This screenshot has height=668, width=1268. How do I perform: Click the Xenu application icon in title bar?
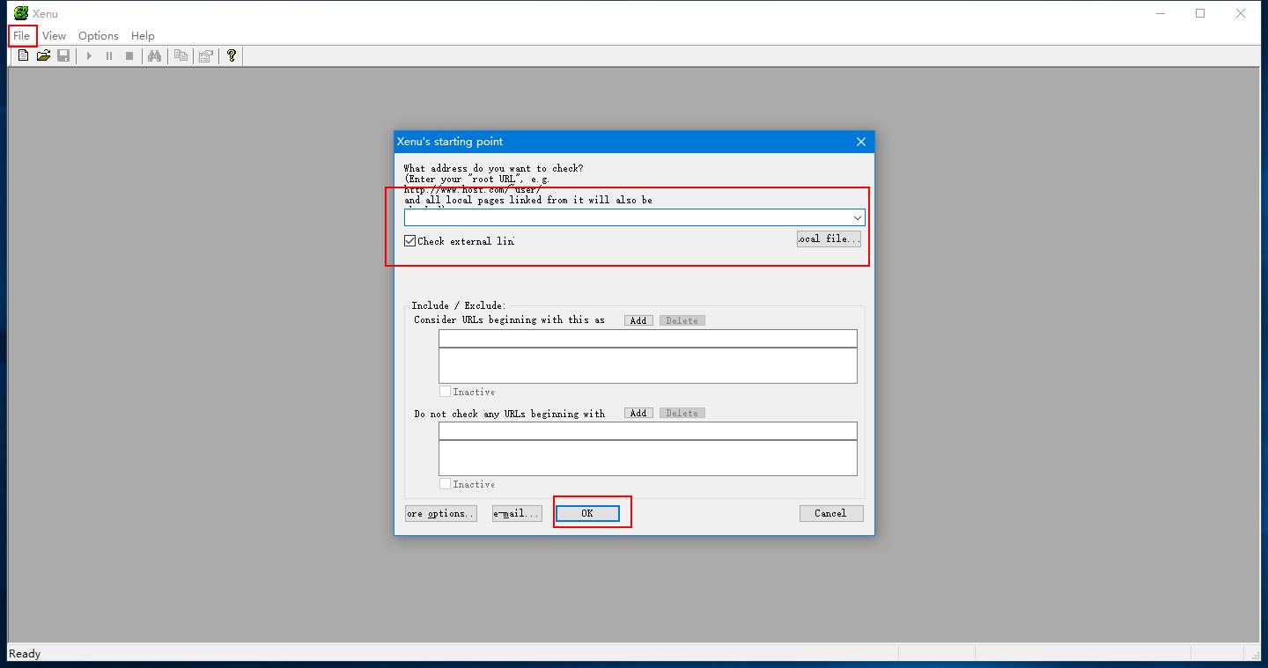pos(21,13)
